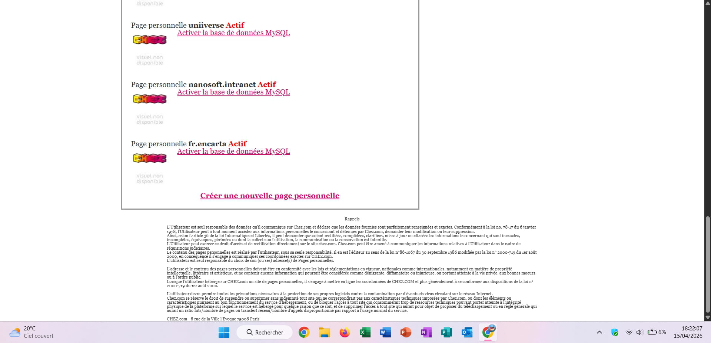Open the Windows Security tray icon
The image size is (711, 343).
coord(615,332)
